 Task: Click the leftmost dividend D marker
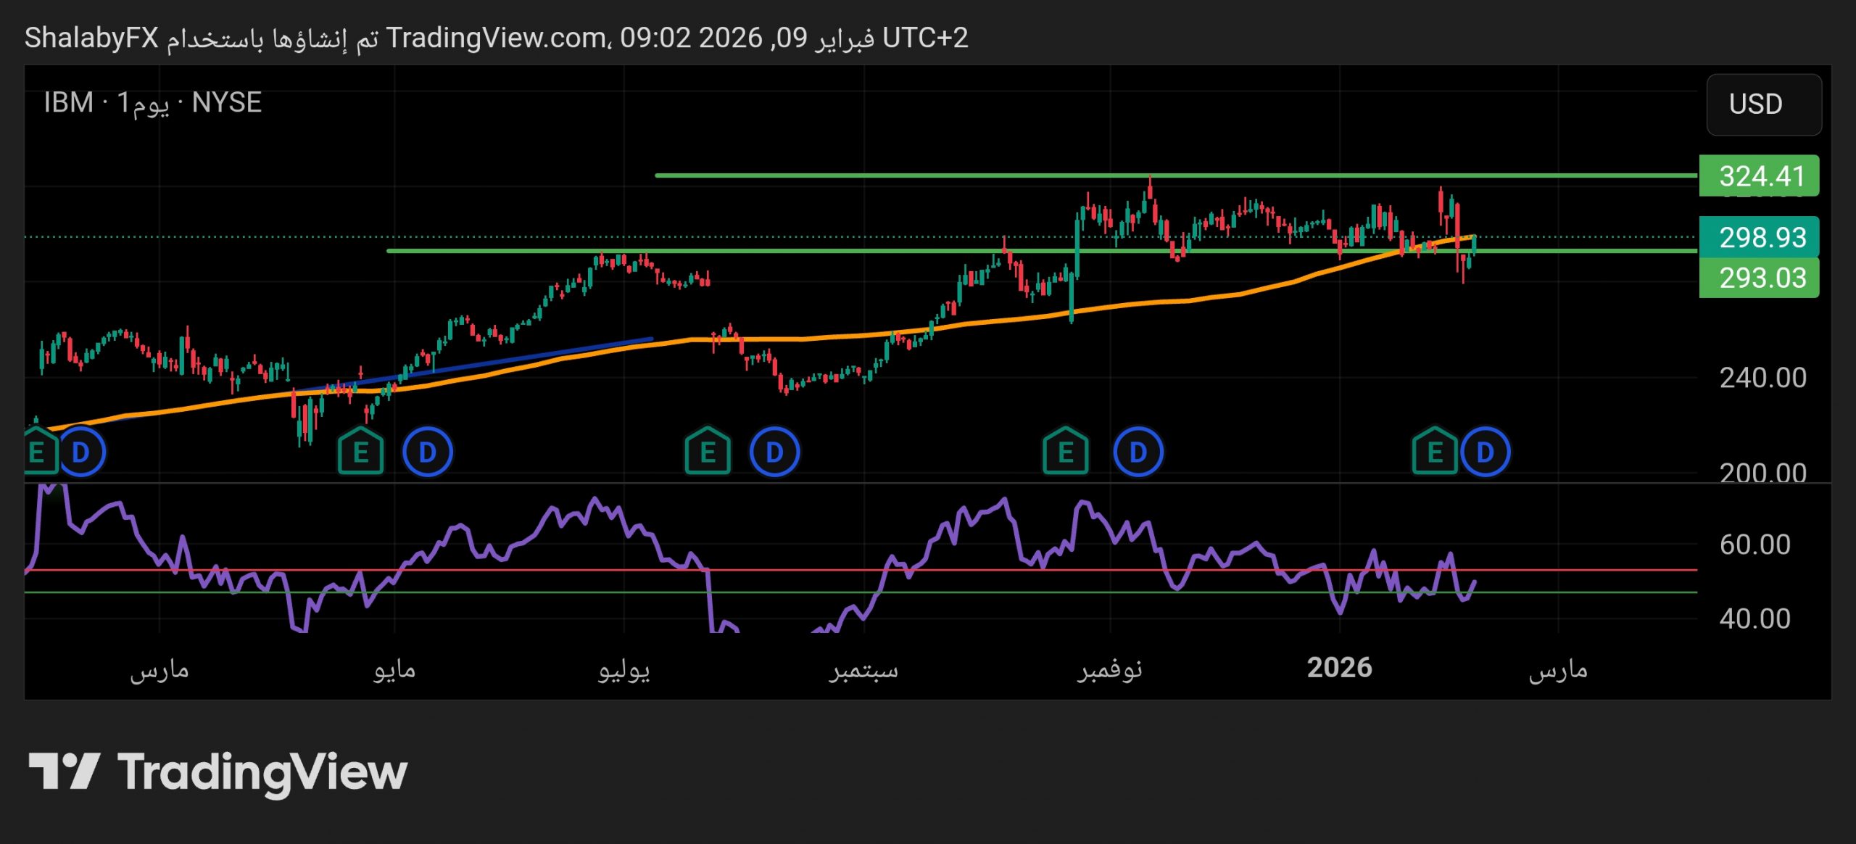(x=80, y=452)
